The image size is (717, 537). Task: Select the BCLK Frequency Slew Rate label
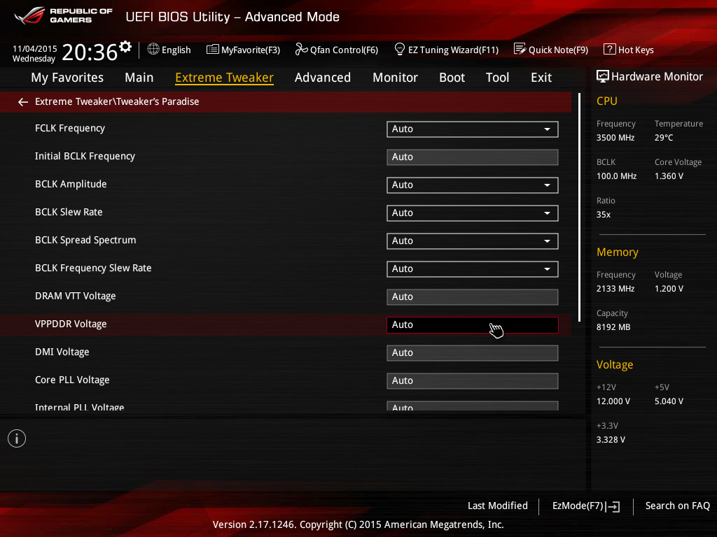pyautogui.click(x=93, y=268)
